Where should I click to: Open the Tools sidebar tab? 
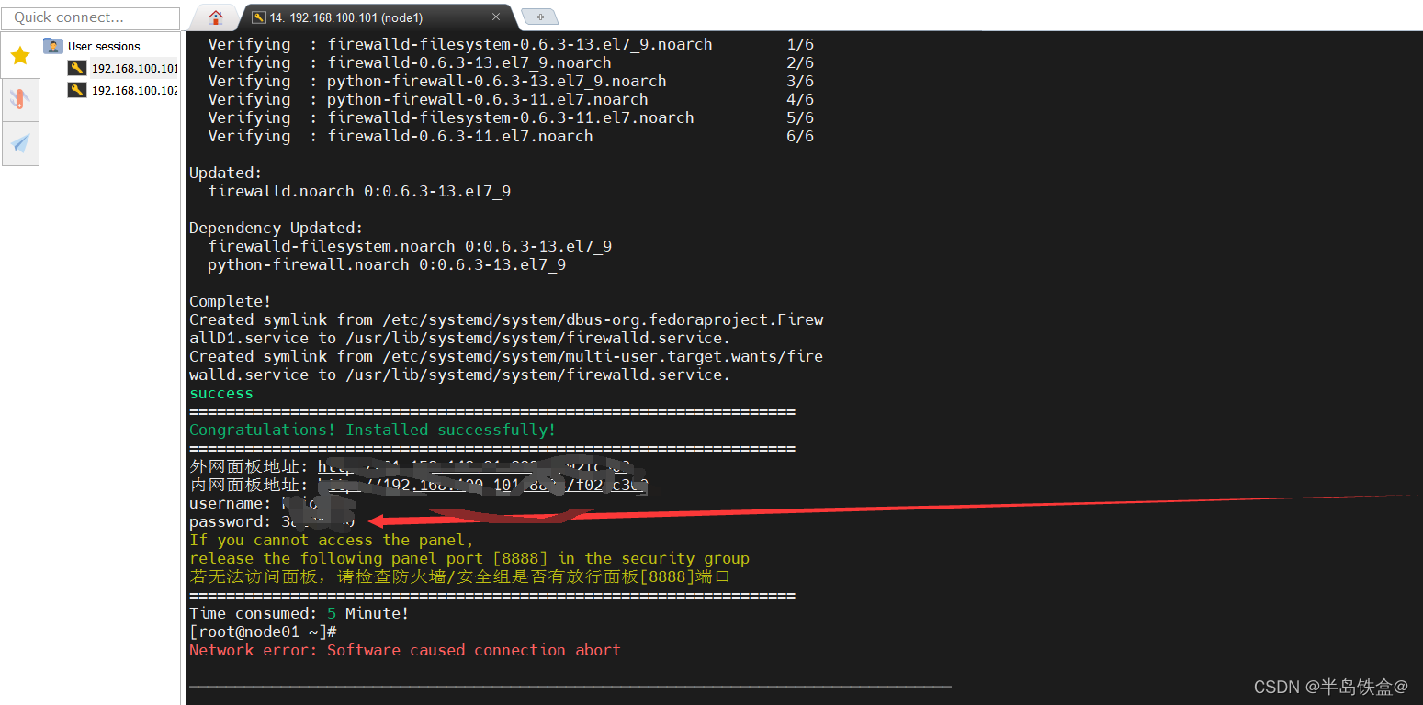point(20,100)
